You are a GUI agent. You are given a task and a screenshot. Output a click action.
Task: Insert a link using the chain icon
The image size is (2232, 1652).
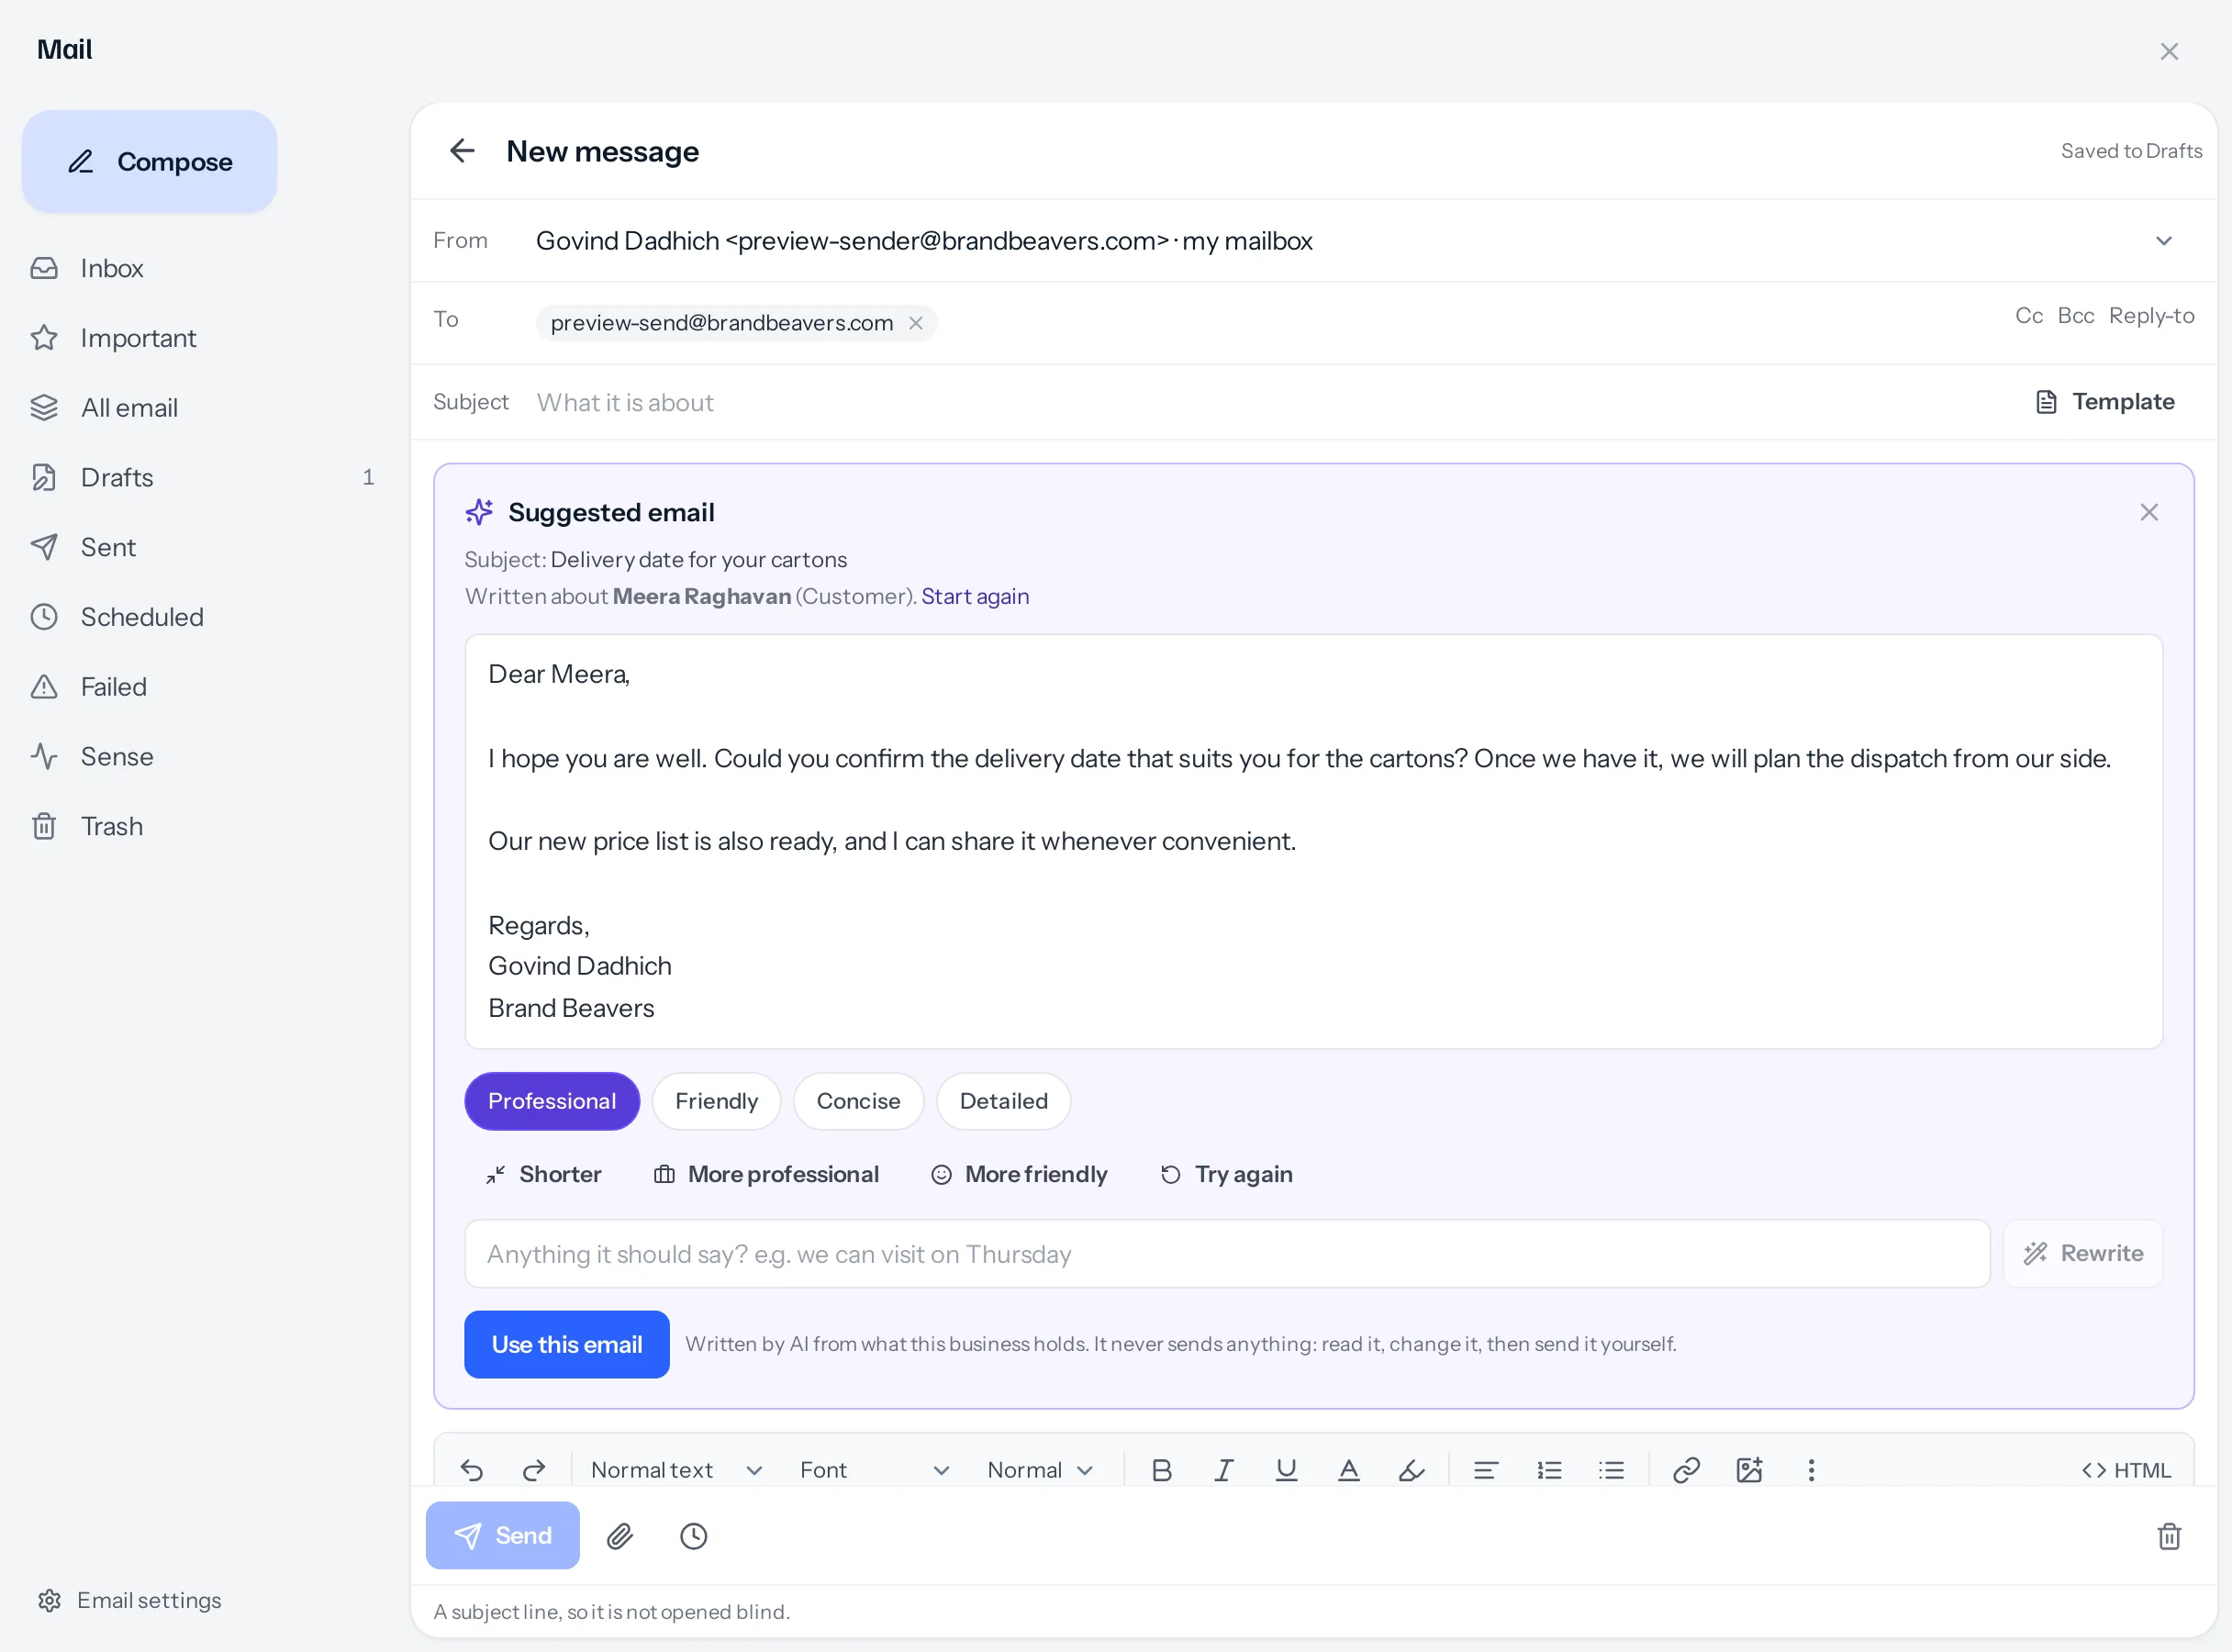tap(1686, 1470)
